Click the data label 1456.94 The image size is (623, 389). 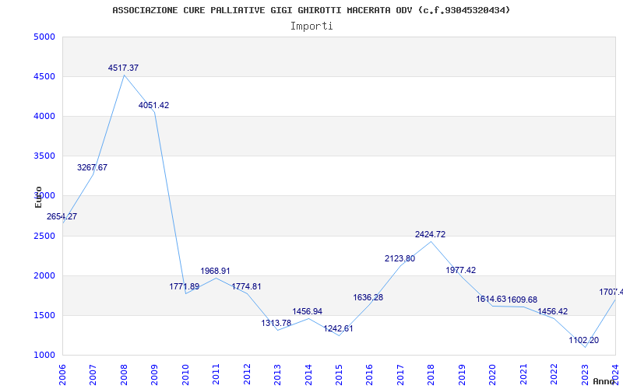[x=307, y=312]
